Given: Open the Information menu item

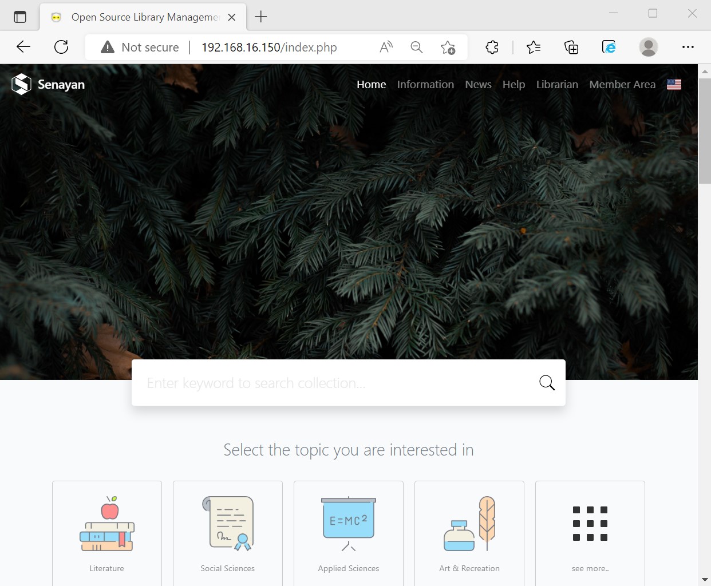Looking at the screenshot, I should click(x=425, y=84).
